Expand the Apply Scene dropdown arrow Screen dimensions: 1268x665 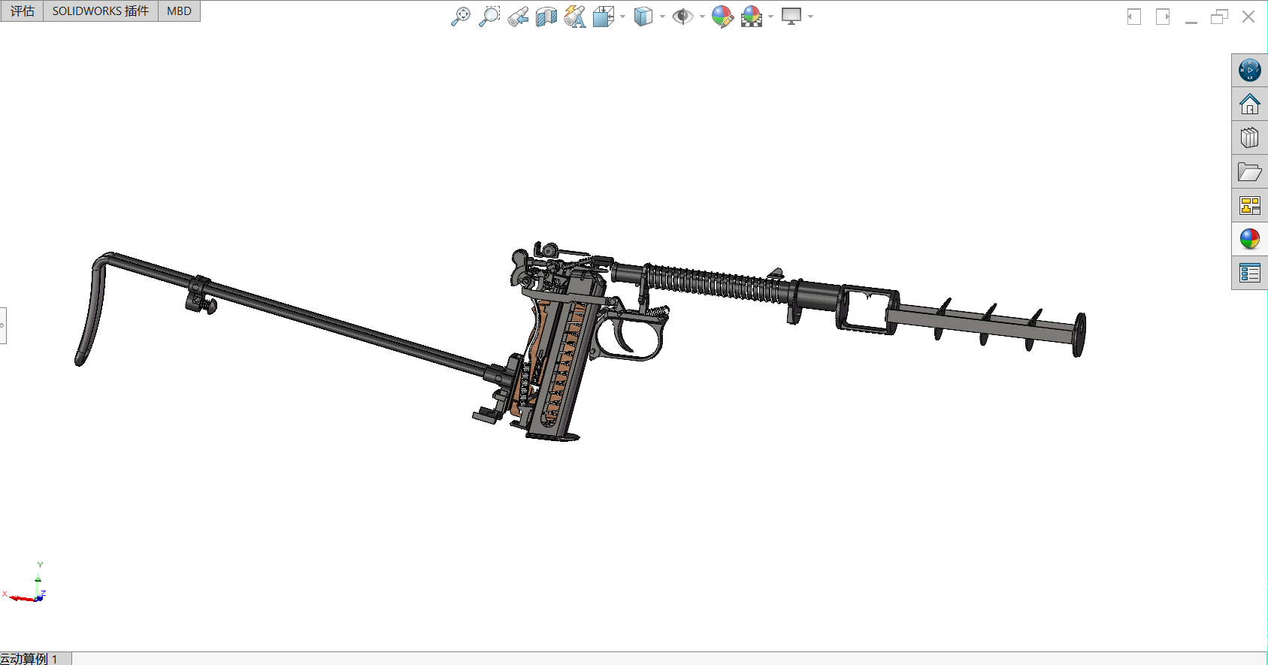(x=770, y=17)
